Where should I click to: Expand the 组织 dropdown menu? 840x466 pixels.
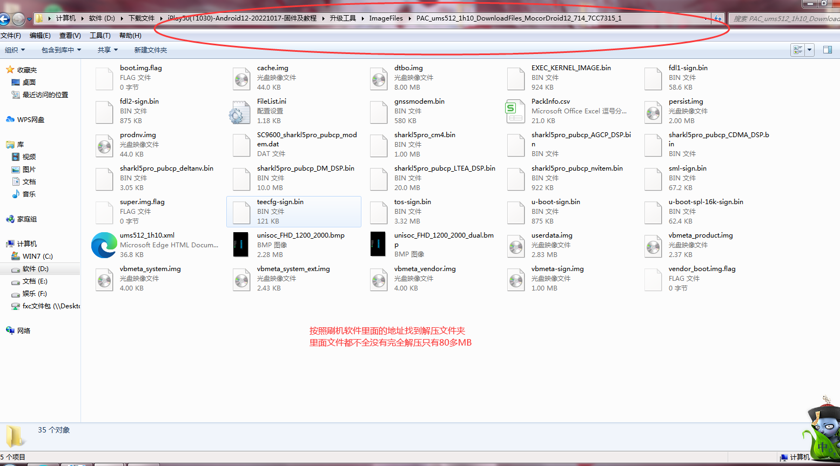pos(15,50)
